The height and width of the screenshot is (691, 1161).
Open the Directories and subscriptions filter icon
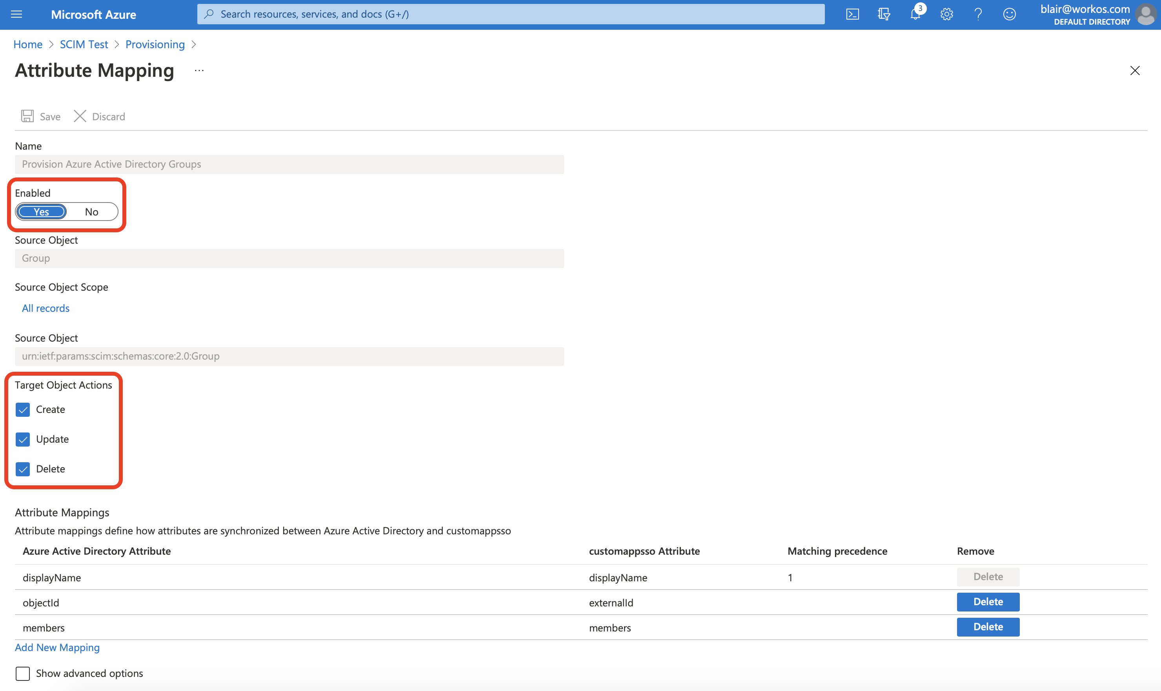tap(884, 14)
